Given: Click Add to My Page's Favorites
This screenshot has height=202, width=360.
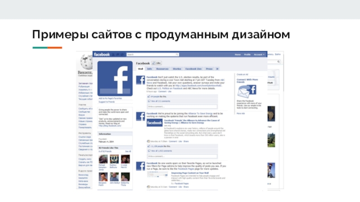Looking at the screenshot, I should tap(110, 98).
